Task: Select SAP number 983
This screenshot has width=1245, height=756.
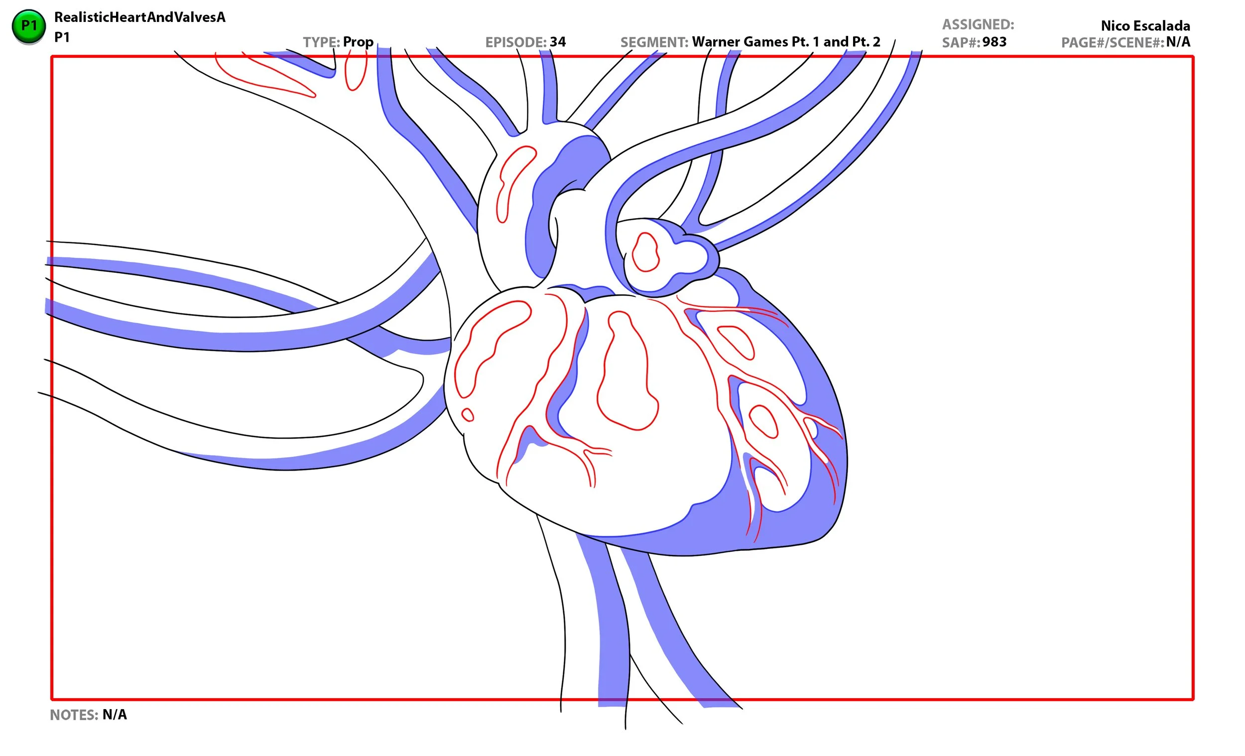Action: [x=994, y=42]
